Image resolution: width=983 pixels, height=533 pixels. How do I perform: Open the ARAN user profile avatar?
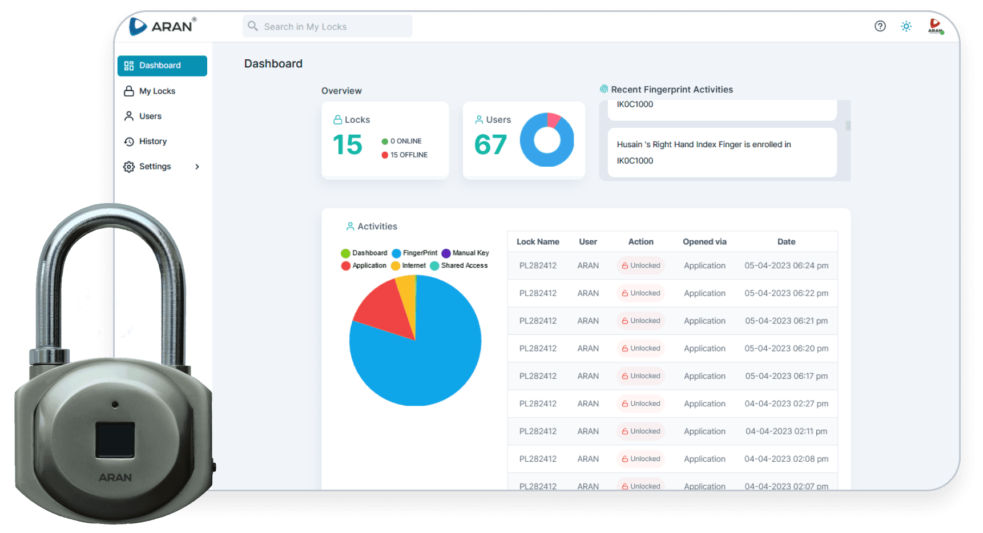point(935,26)
